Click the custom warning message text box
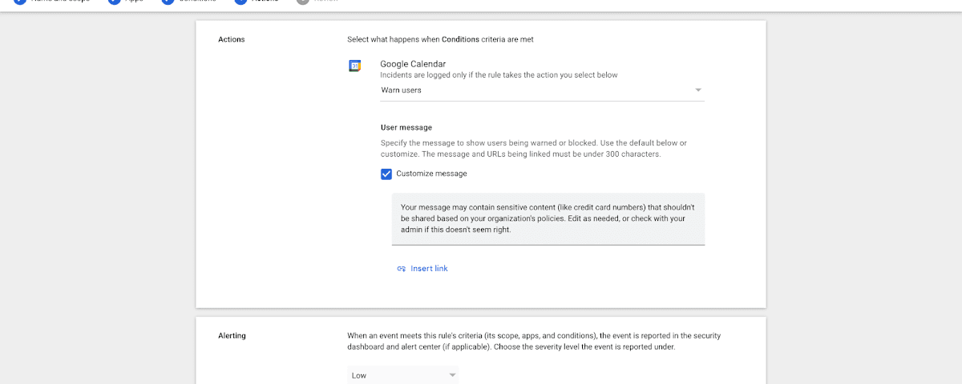The width and height of the screenshot is (962, 384). pos(548,218)
